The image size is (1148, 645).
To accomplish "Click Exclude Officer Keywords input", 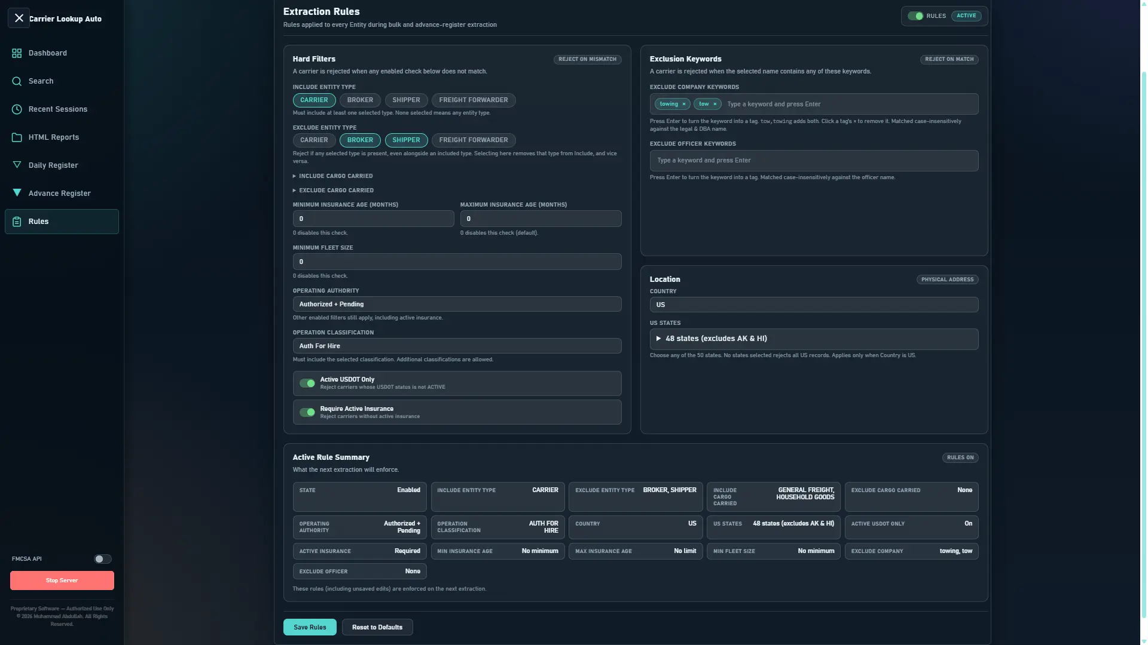I will pos(814,161).
